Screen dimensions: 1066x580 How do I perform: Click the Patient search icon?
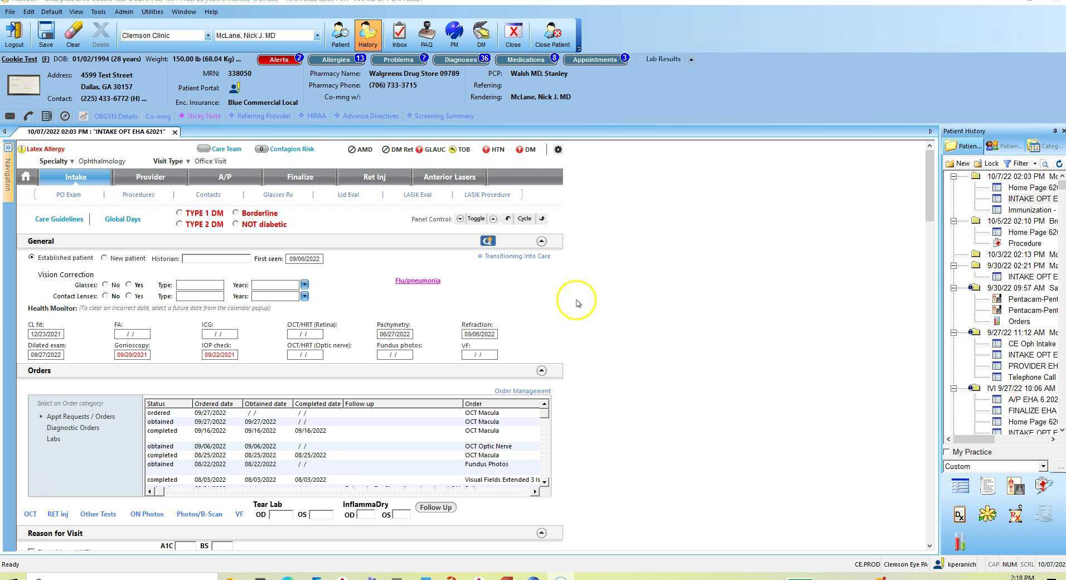pyautogui.click(x=340, y=35)
